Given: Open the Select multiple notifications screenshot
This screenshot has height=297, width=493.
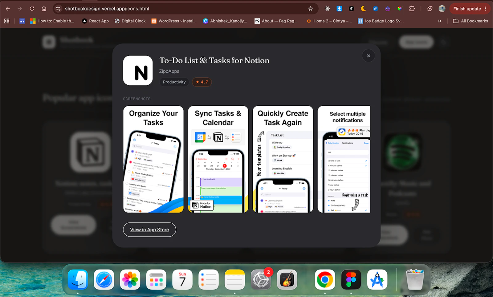Looking at the screenshot, I should point(344,159).
